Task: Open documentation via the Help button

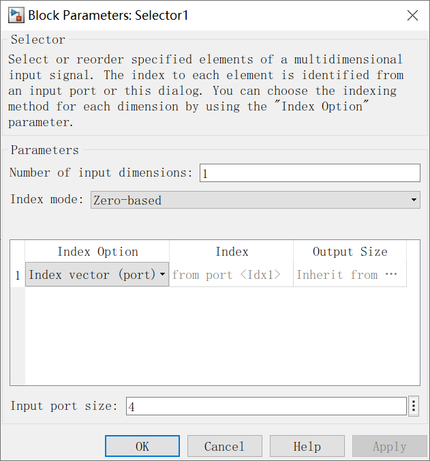Action: pyautogui.click(x=307, y=446)
